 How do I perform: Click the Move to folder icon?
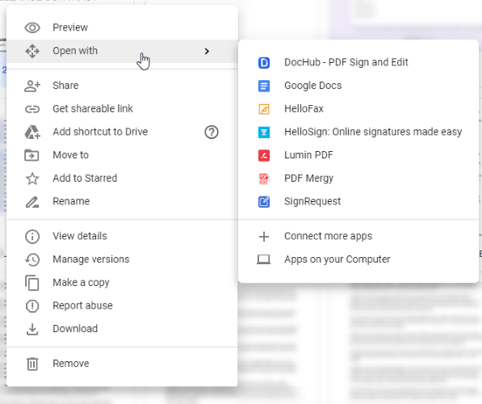pyautogui.click(x=31, y=155)
